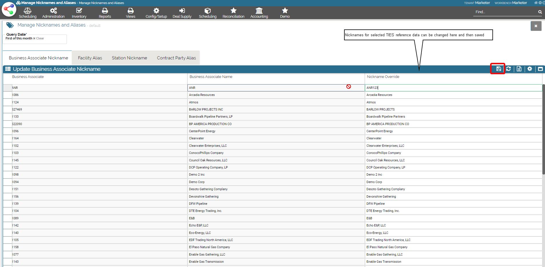
Task: Click the power/logout icon at the top right
Action: click(543, 3)
